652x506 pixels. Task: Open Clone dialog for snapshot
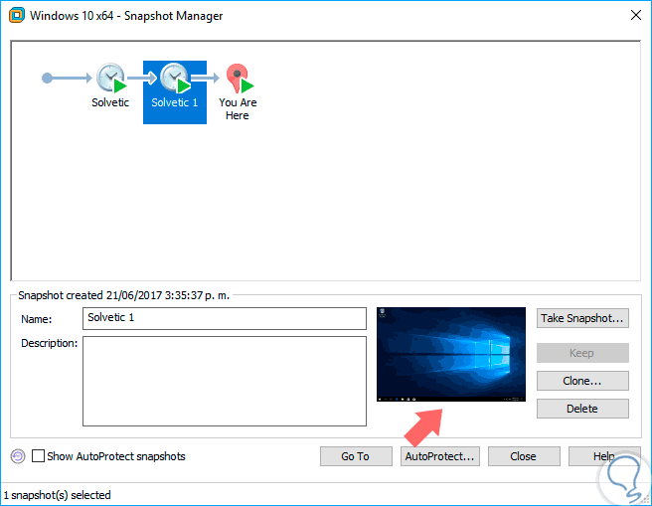pos(582,381)
